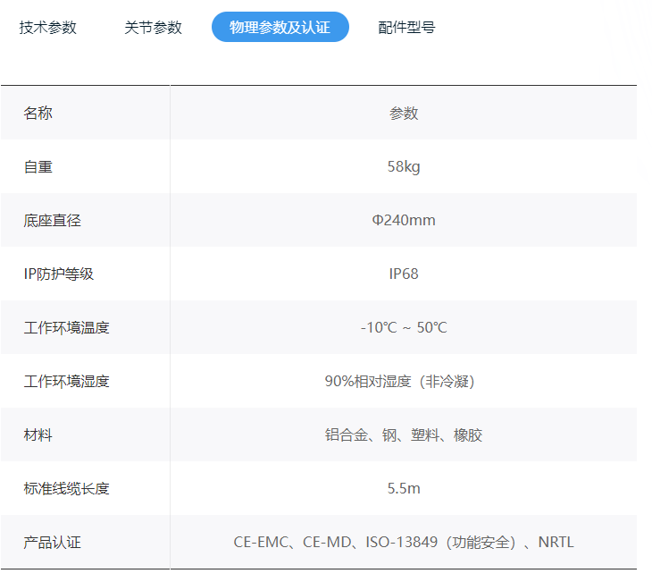Click the 90%相对湿度 humidity value
The image size is (652, 582).
pos(399,382)
